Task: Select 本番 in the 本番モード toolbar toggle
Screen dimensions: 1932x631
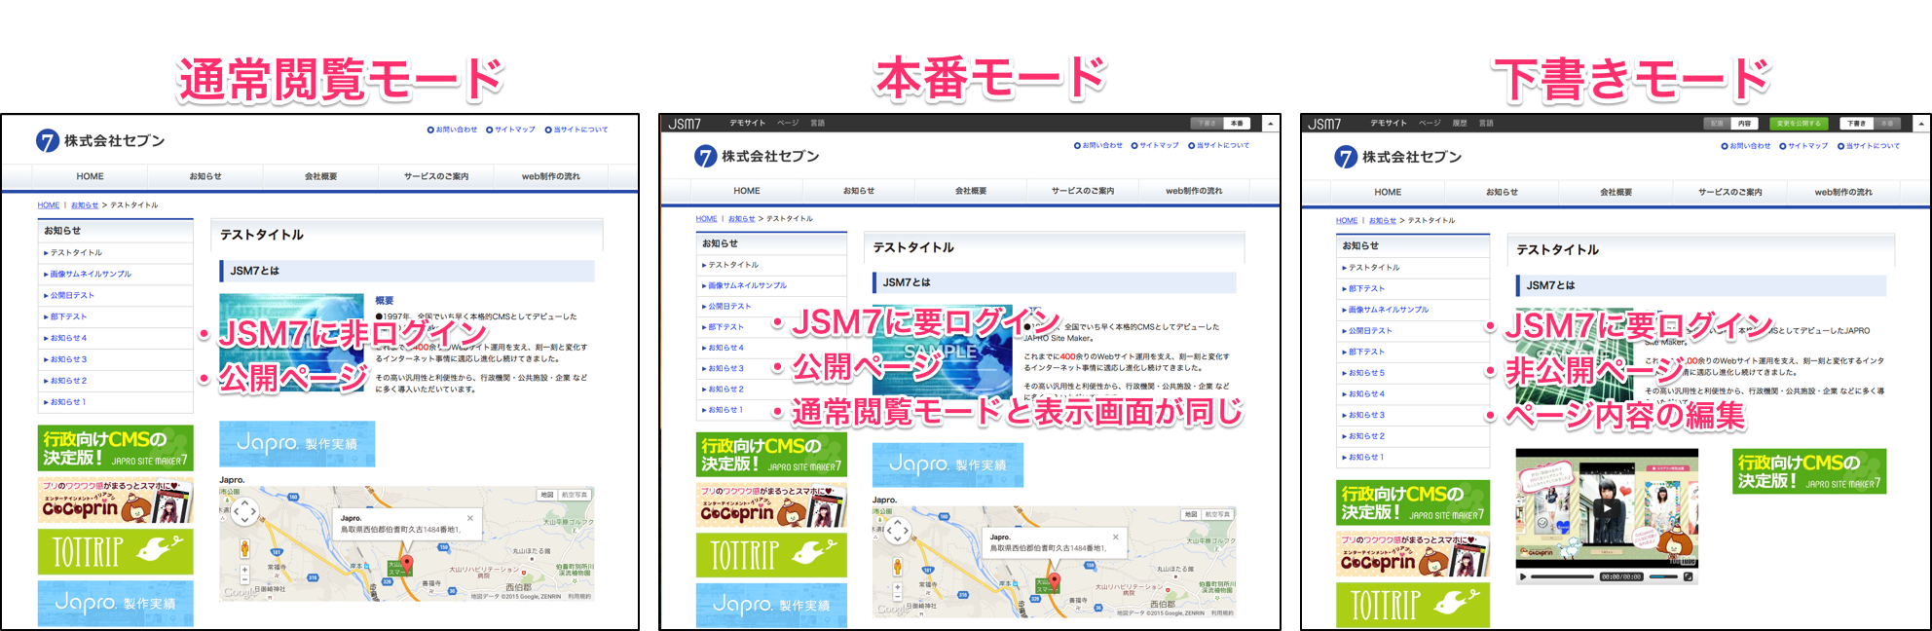Action: [1237, 124]
